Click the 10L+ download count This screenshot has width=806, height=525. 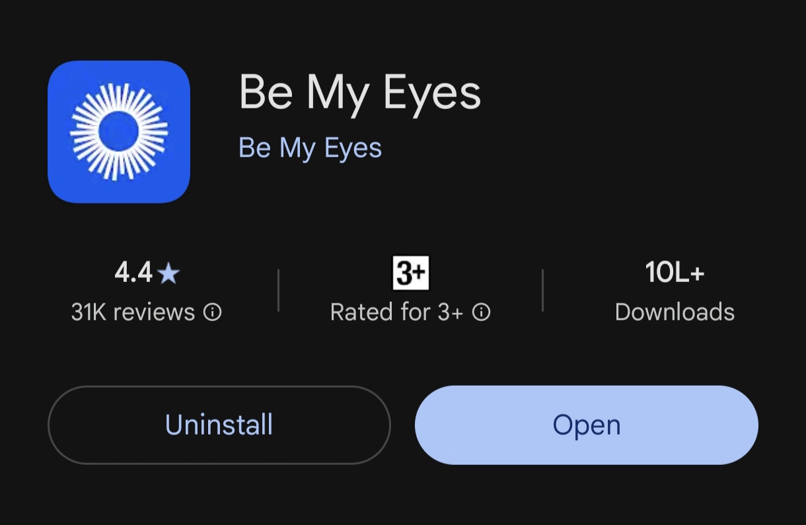tap(675, 272)
